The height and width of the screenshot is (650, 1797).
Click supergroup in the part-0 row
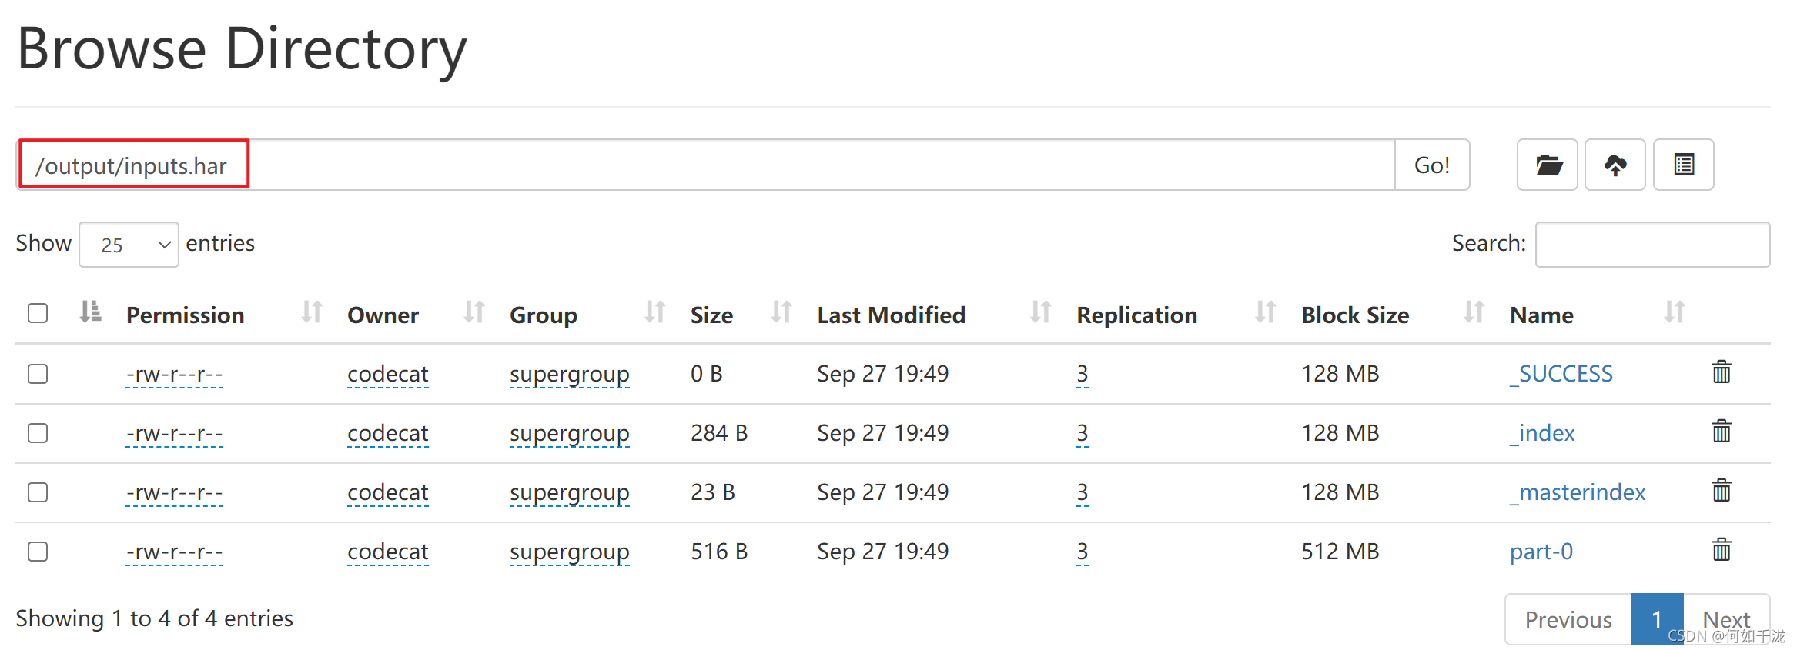[x=570, y=552]
